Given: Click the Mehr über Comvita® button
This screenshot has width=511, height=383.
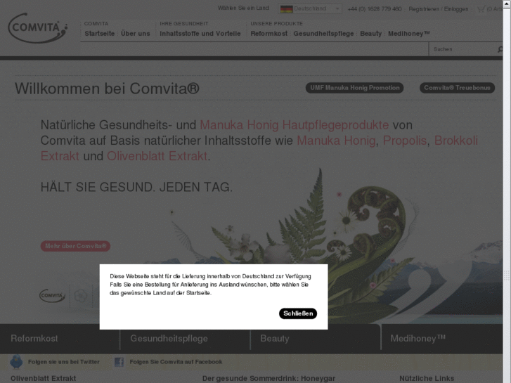Looking at the screenshot, I should [x=75, y=246].
